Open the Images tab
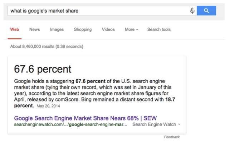 57,29
